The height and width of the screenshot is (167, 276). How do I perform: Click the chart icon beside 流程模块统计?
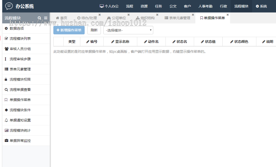coord(6,130)
